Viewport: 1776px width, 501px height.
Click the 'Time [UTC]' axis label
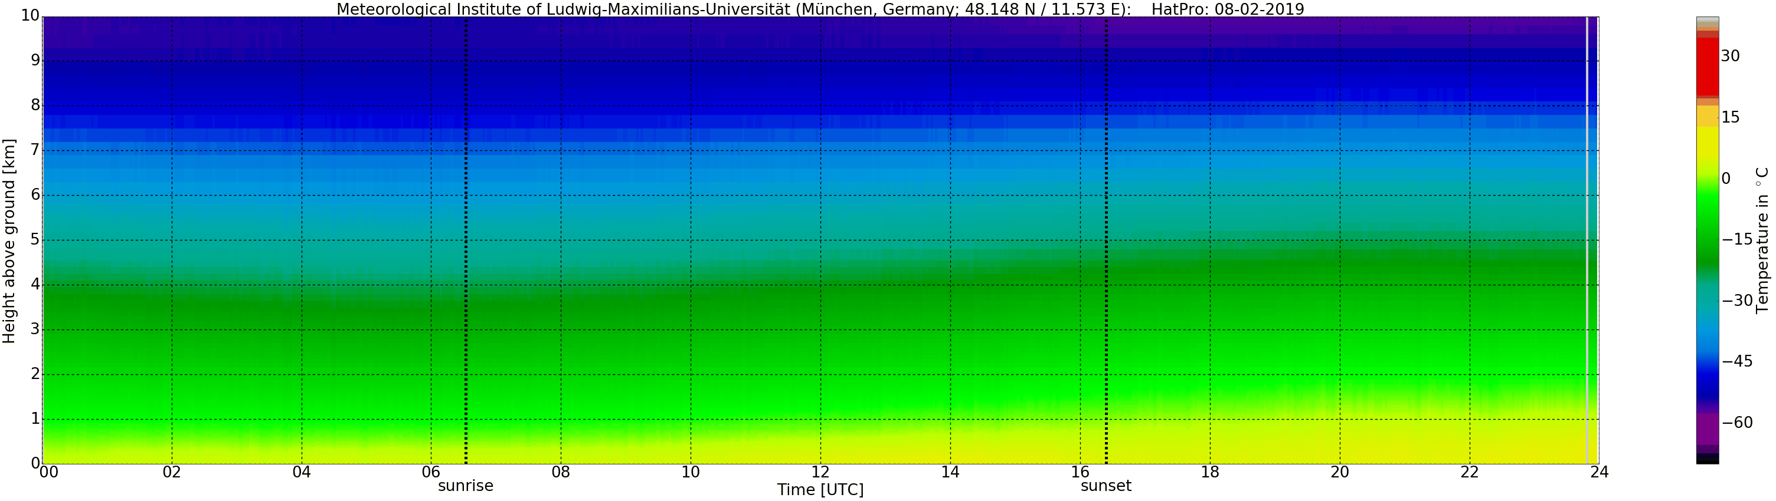click(820, 490)
